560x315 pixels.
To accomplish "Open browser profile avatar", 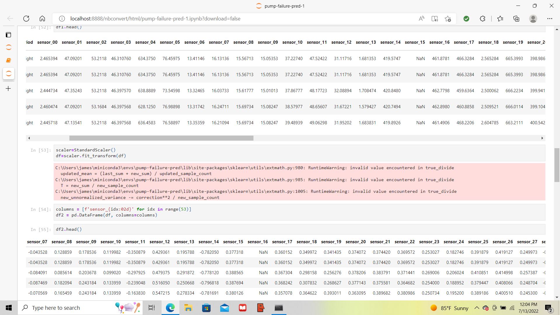I will (533, 19).
